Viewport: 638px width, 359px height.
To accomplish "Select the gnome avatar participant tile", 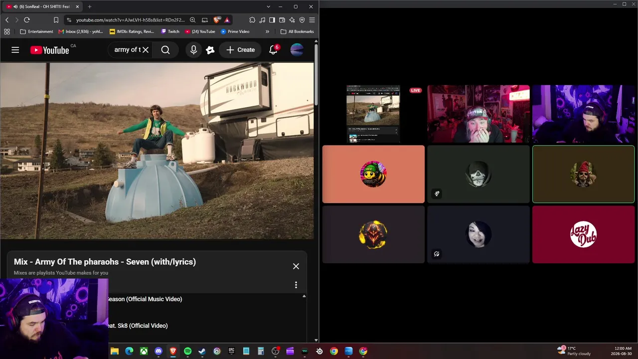I will 584,175.
